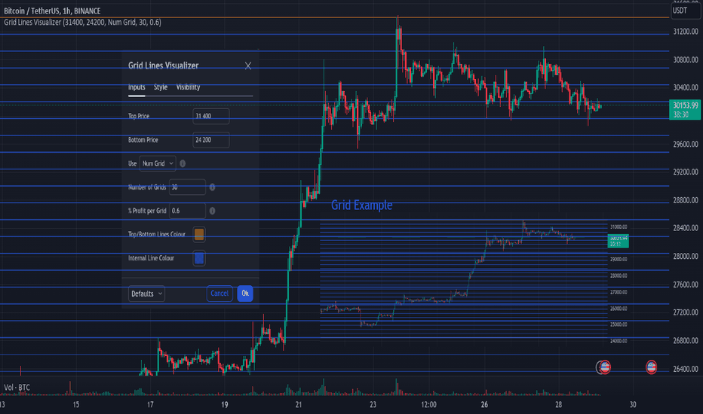Switch to the Style tab
703x414 pixels.
(161, 87)
